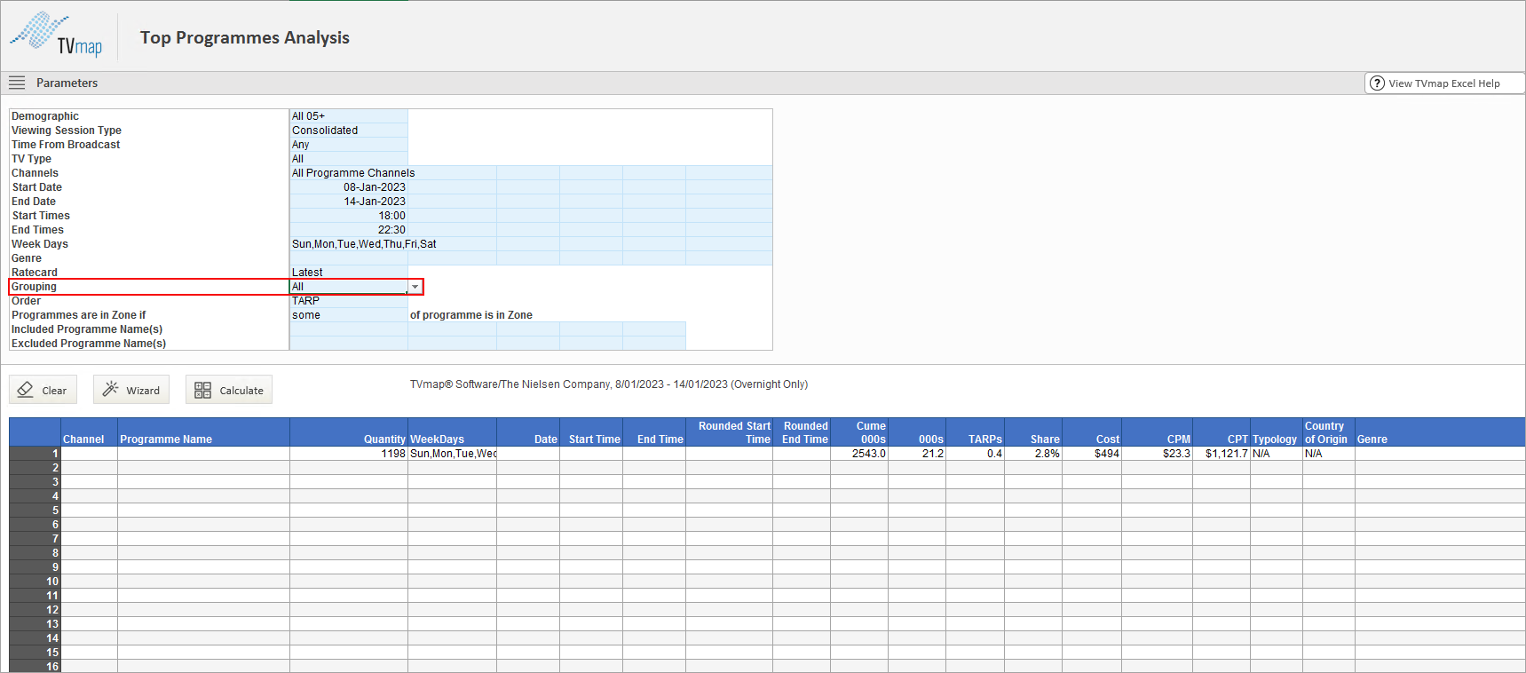
Task: Click the Excluded Programme Name(s) input cell
Action: [349, 344]
